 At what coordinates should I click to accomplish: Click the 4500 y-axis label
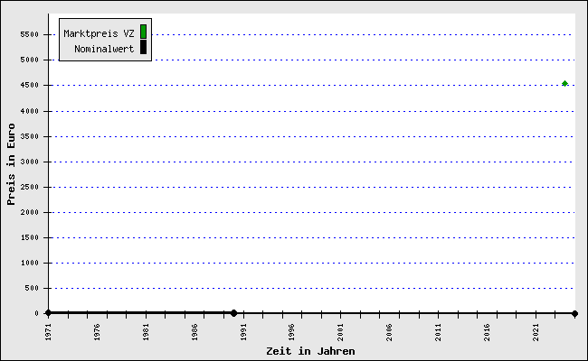pyautogui.click(x=31, y=86)
